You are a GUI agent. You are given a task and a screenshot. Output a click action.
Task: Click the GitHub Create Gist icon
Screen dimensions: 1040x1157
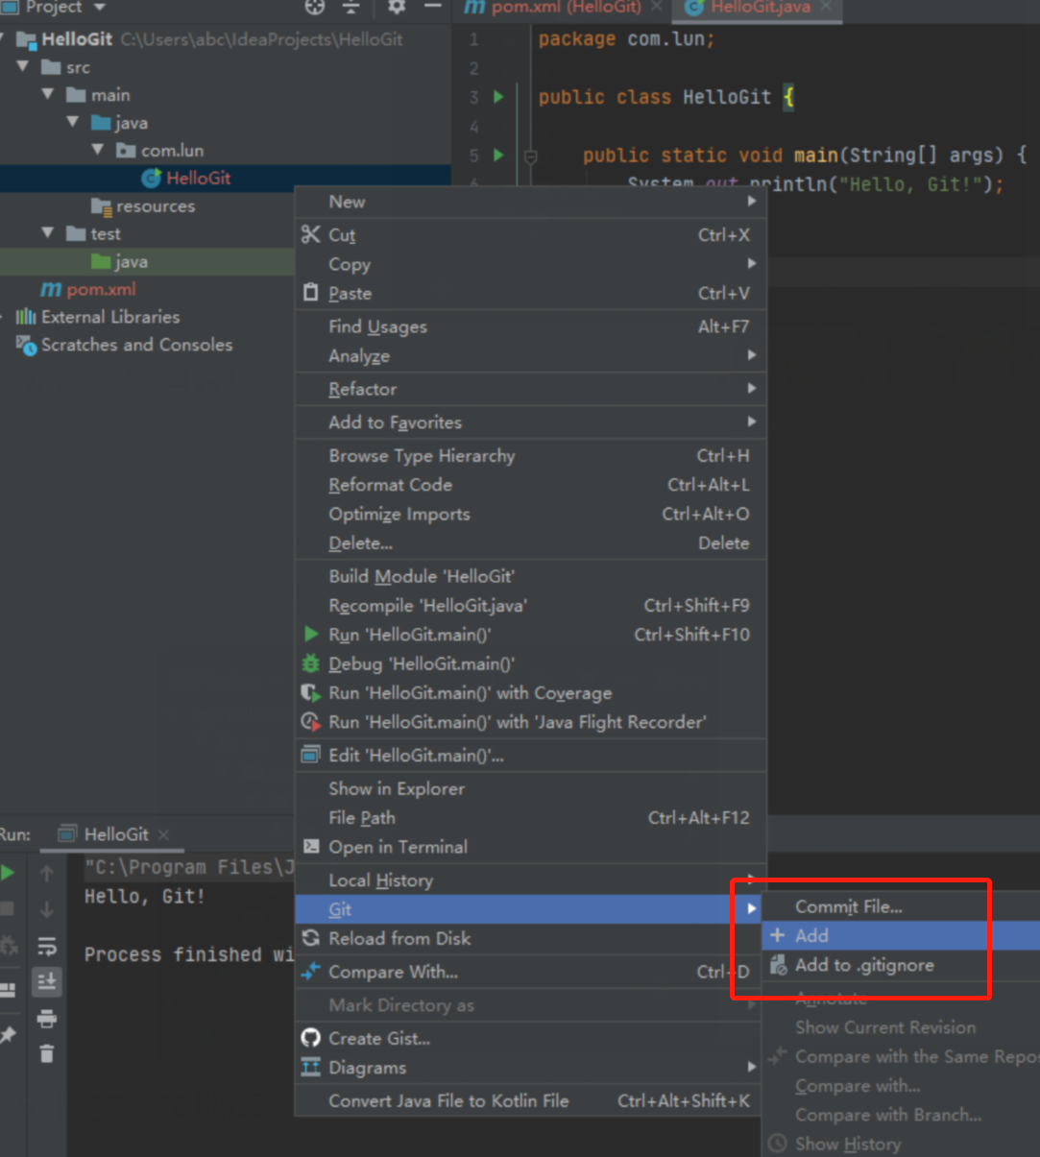(x=310, y=1038)
